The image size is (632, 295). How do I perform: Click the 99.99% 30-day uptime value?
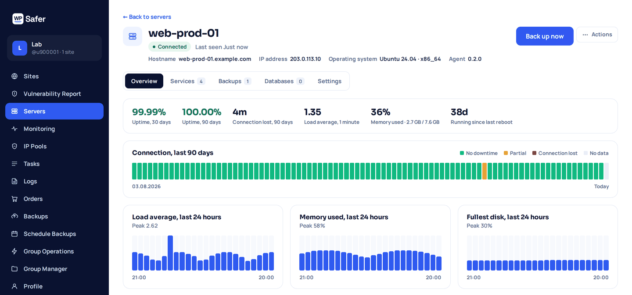coord(149,112)
